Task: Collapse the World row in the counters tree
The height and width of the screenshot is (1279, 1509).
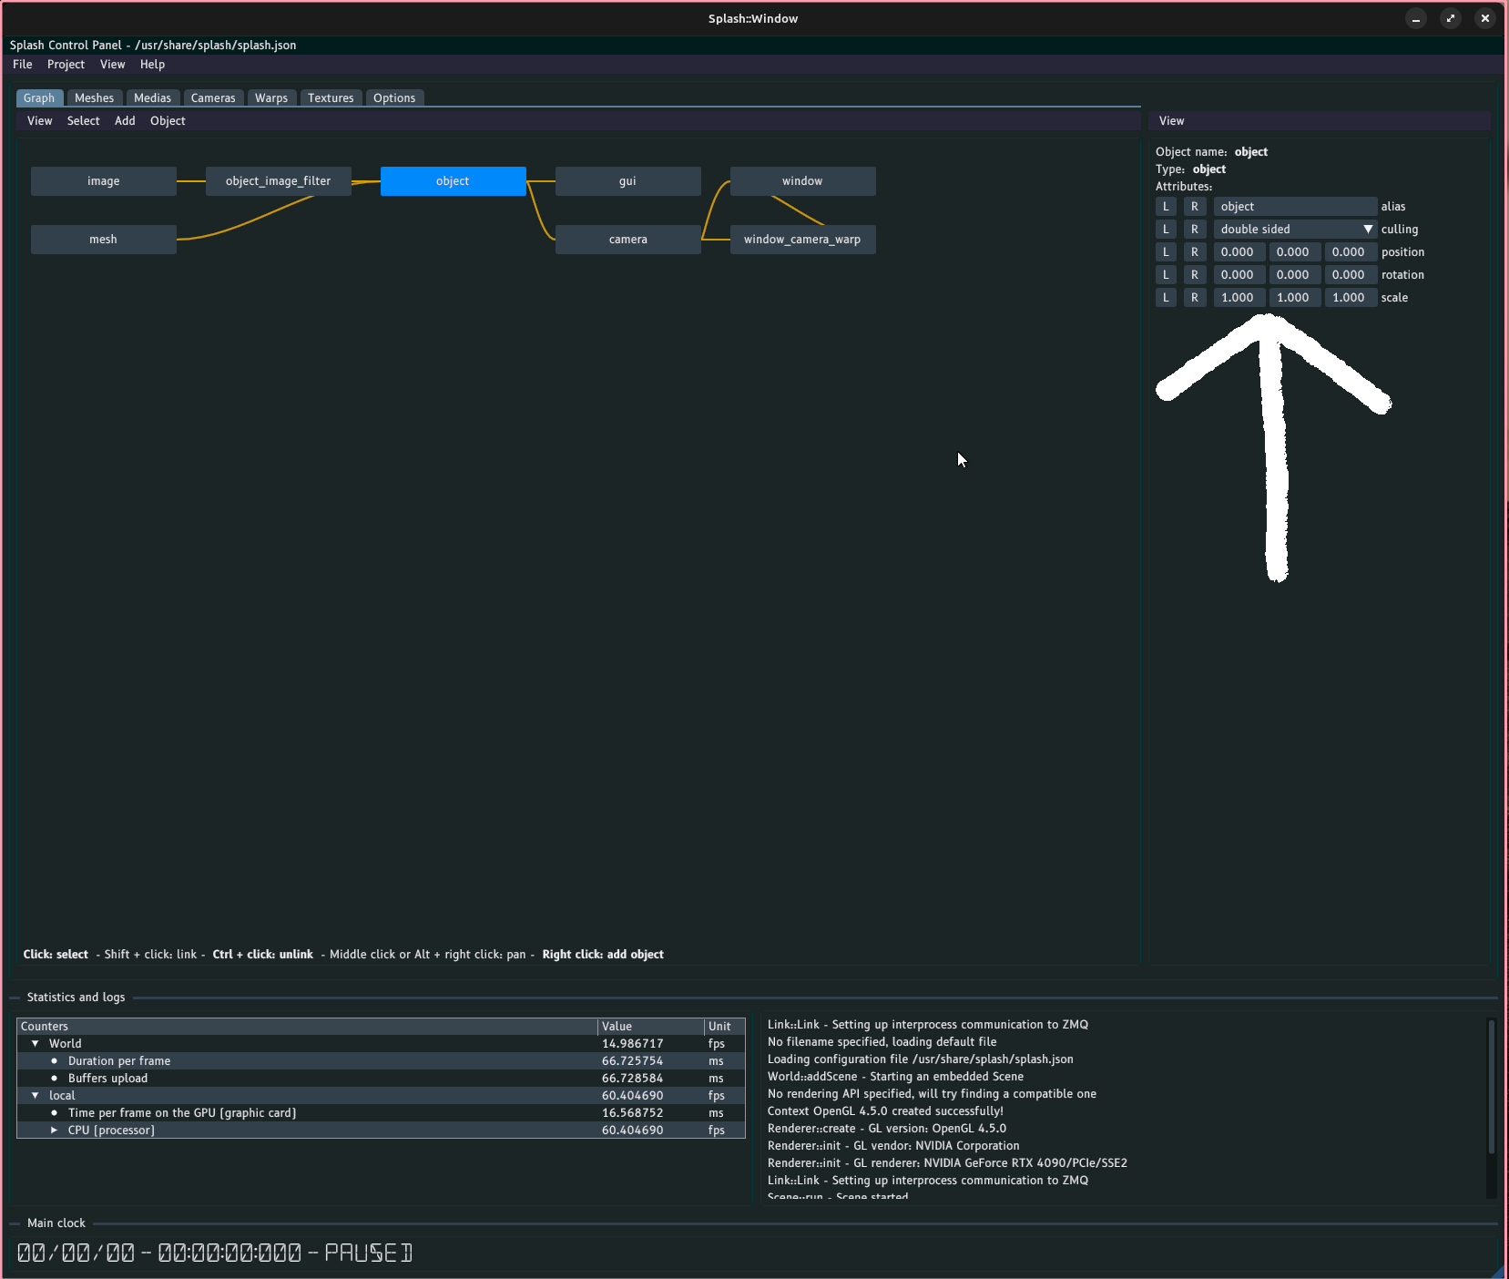Action: pyautogui.click(x=36, y=1044)
